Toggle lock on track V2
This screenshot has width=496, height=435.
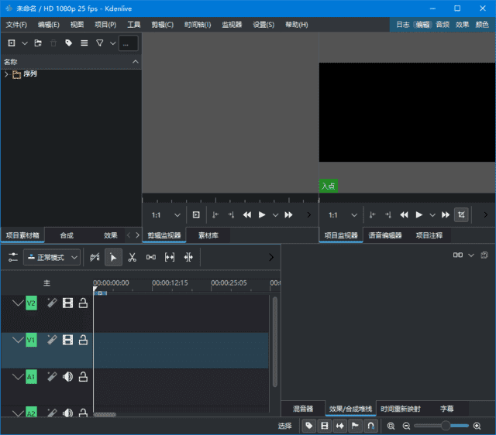pyautogui.click(x=83, y=303)
